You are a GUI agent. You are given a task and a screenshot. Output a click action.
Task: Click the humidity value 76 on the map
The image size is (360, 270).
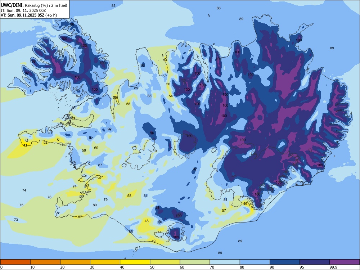tap(49, 197)
